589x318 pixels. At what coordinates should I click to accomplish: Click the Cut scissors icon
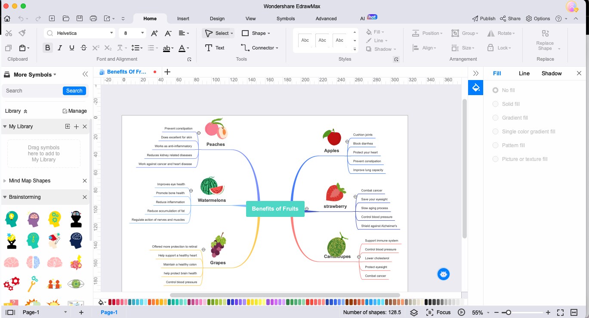pos(9,33)
